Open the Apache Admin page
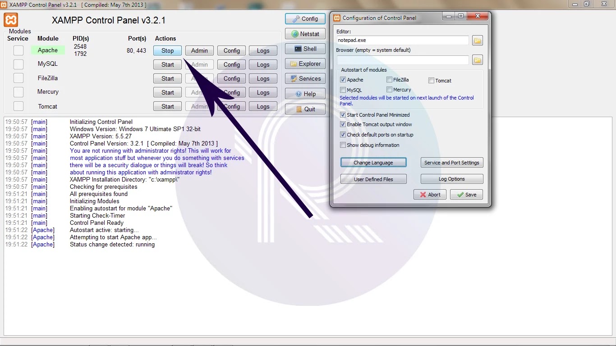616x346 pixels. (199, 51)
